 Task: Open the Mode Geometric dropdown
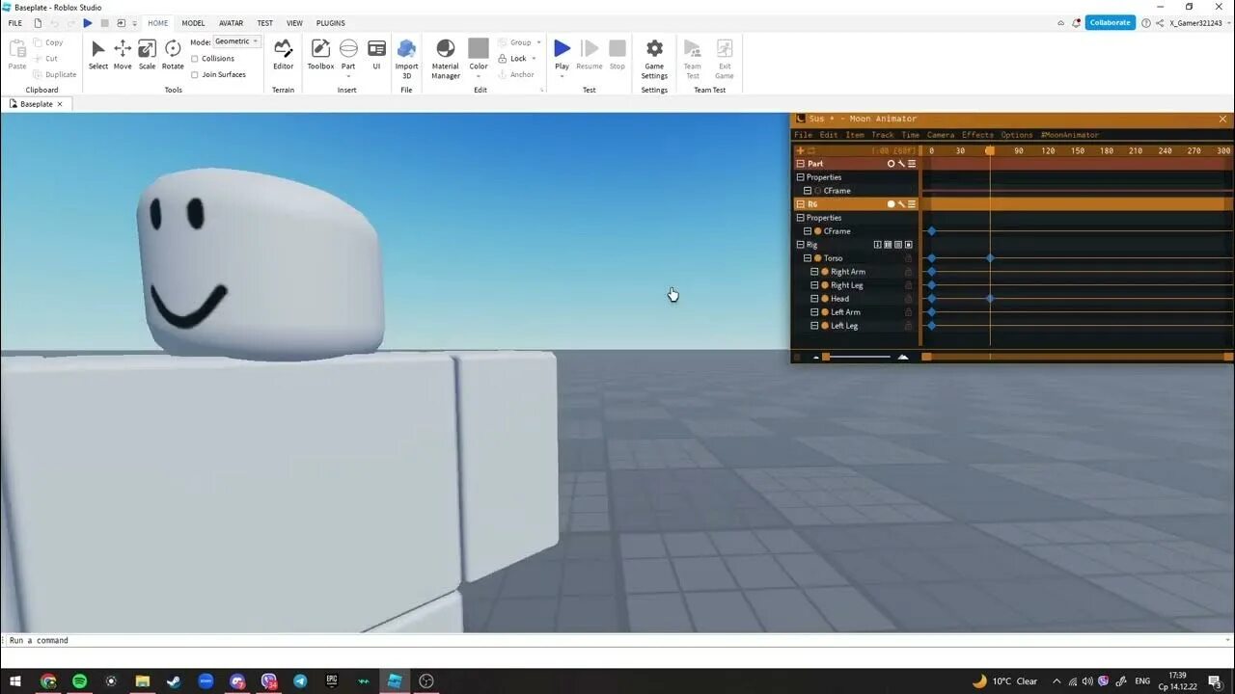coord(236,41)
